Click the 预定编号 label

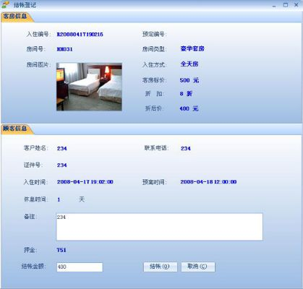(154, 34)
